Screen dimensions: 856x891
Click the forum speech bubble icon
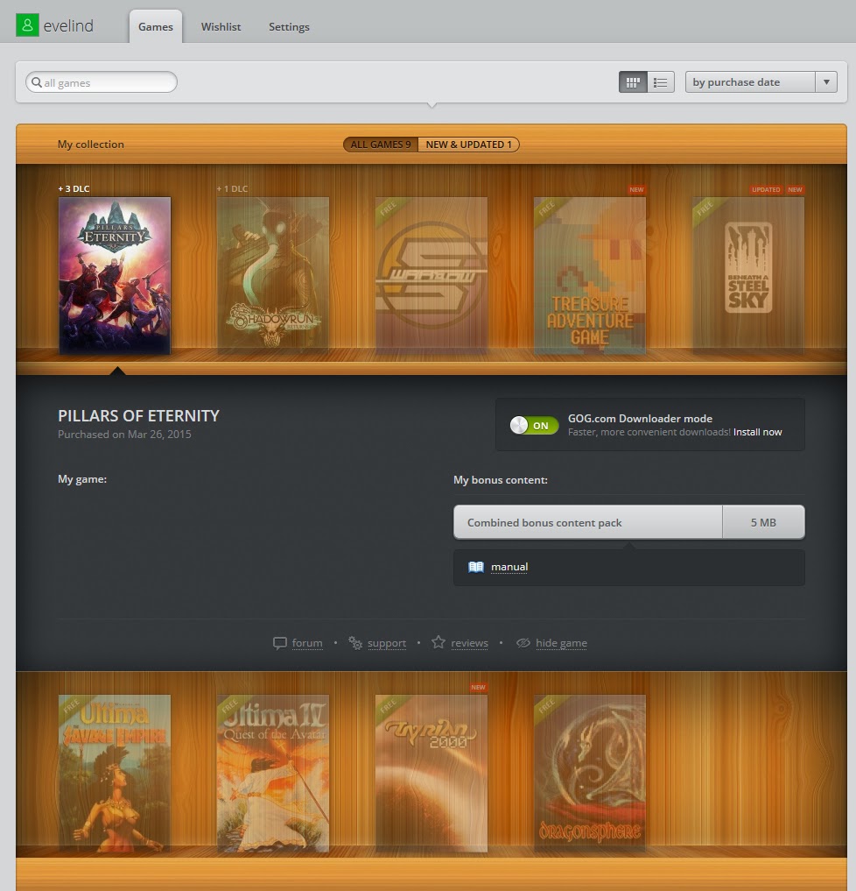pos(279,643)
